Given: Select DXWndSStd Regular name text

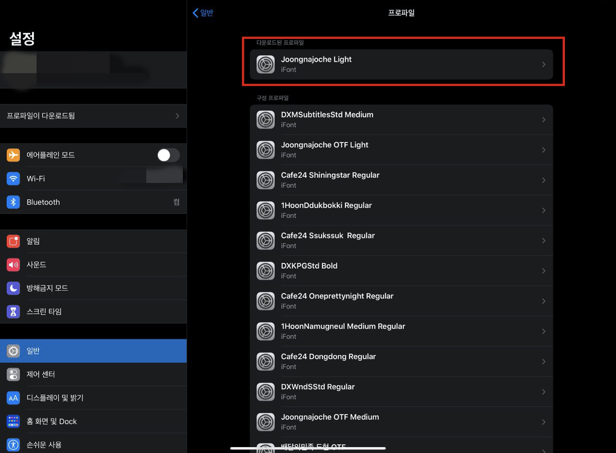Looking at the screenshot, I should pyautogui.click(x=318, y=387).
